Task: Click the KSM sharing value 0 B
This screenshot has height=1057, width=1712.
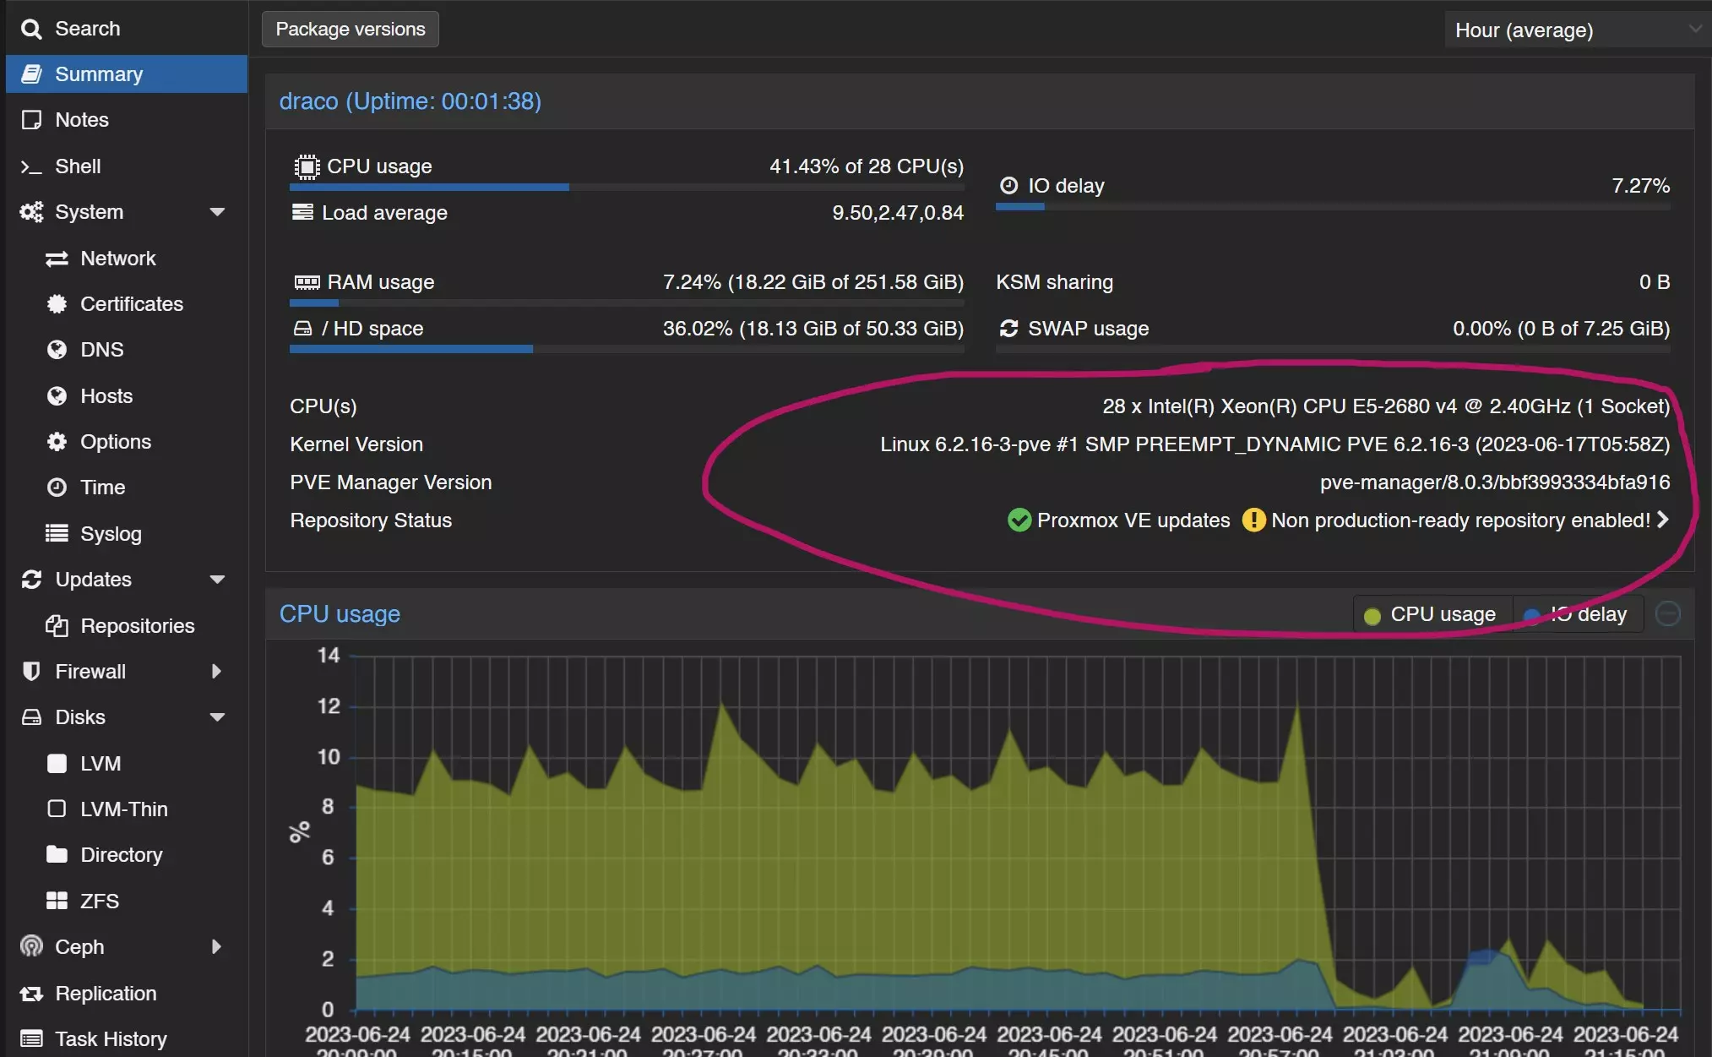Action: tap(1655, 282)
